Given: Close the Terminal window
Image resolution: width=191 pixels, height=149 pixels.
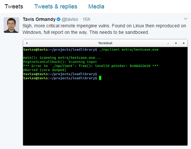Looking at the screenshot, I should (184, 43).
